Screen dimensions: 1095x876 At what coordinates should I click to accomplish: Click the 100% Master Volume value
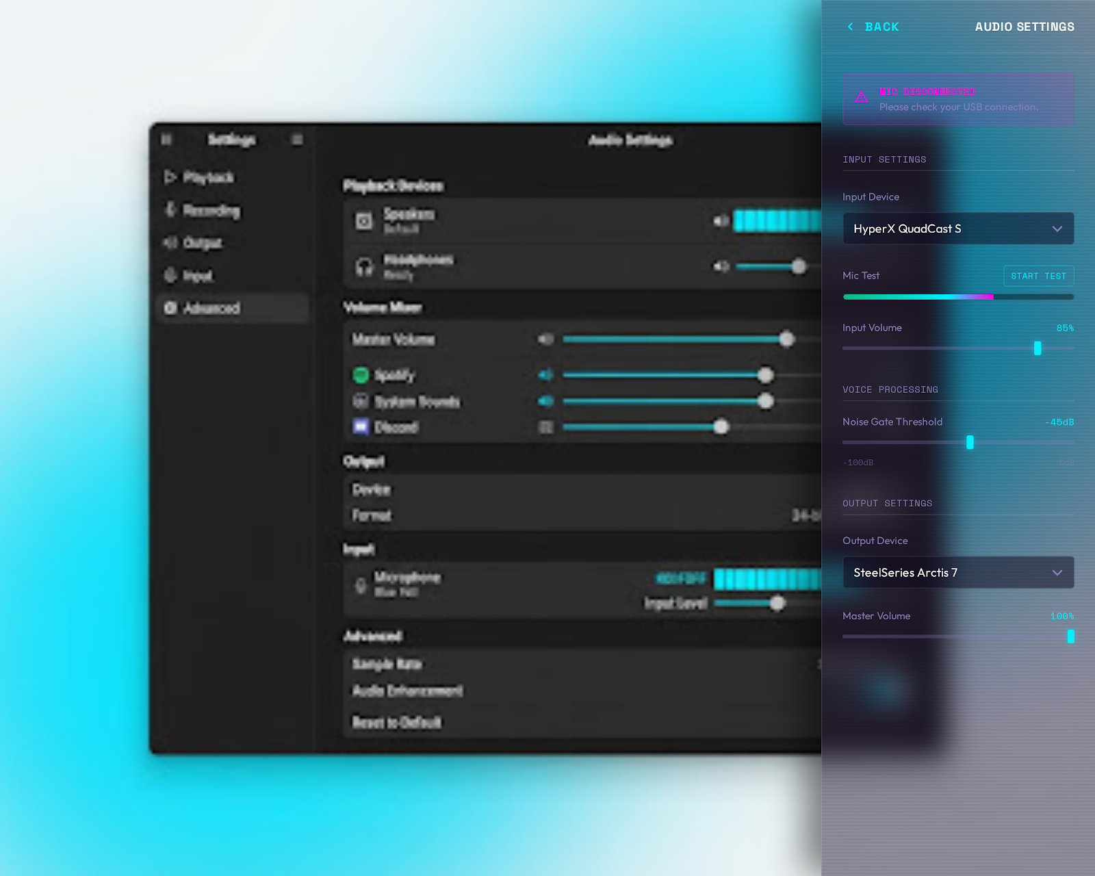click(x=1062, y=617)
